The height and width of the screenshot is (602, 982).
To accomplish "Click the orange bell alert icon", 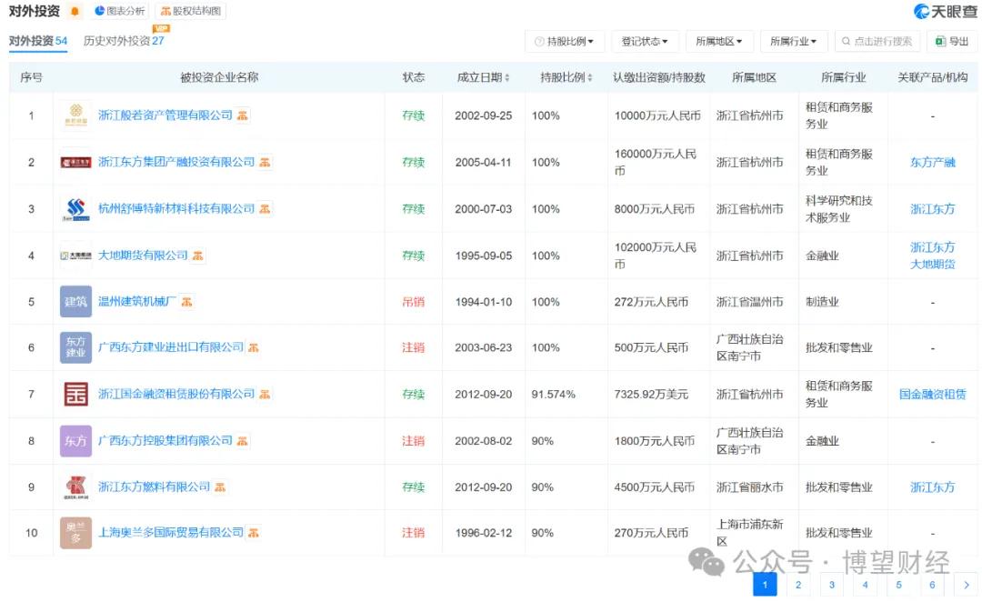I will pos(75,11).
